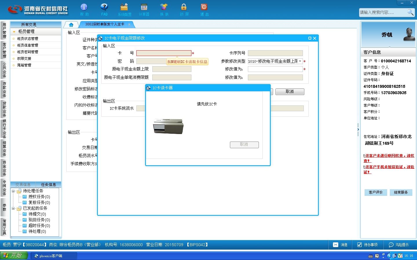Screen dimensions: 417x260
Task: Select the 贷款业务 side tab
Action: [x=4, y=109]
